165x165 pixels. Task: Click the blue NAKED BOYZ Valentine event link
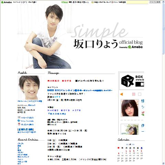pyautogui.click(x=80, y=90)
